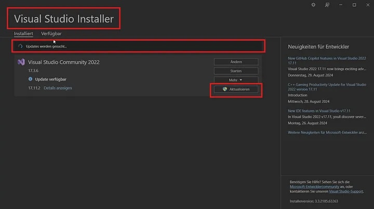Expand the Mehr dropdown
The width and height of the screenshot is (374, 209).
click(236, 80)
